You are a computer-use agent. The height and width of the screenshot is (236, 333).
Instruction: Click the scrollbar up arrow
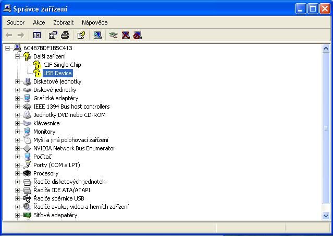326,49
